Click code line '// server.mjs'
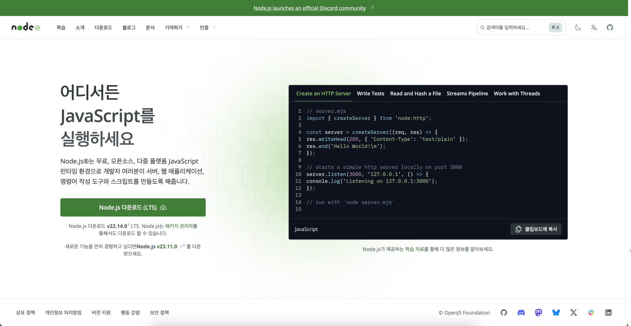 (326, 111)
